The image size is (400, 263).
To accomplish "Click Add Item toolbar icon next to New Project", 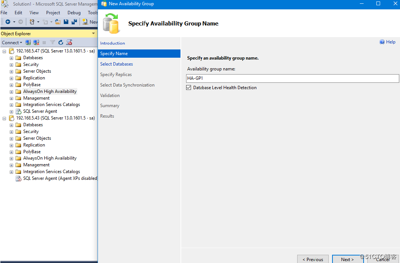I will (45, 22).
